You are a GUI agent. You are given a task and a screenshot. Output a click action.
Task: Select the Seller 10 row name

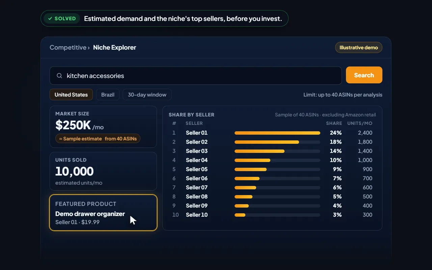(x=197, y=215)
